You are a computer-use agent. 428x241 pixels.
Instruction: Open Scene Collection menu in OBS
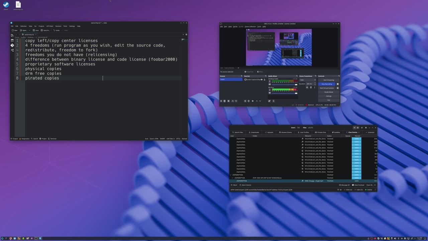point(250,26)
